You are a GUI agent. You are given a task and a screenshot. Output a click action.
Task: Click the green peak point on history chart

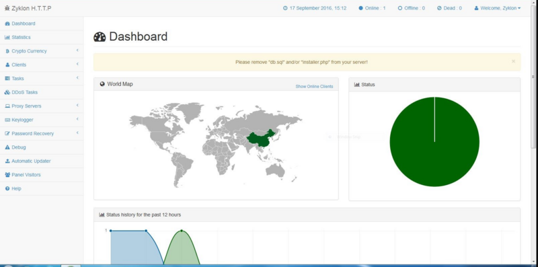[x=182, y=231]
